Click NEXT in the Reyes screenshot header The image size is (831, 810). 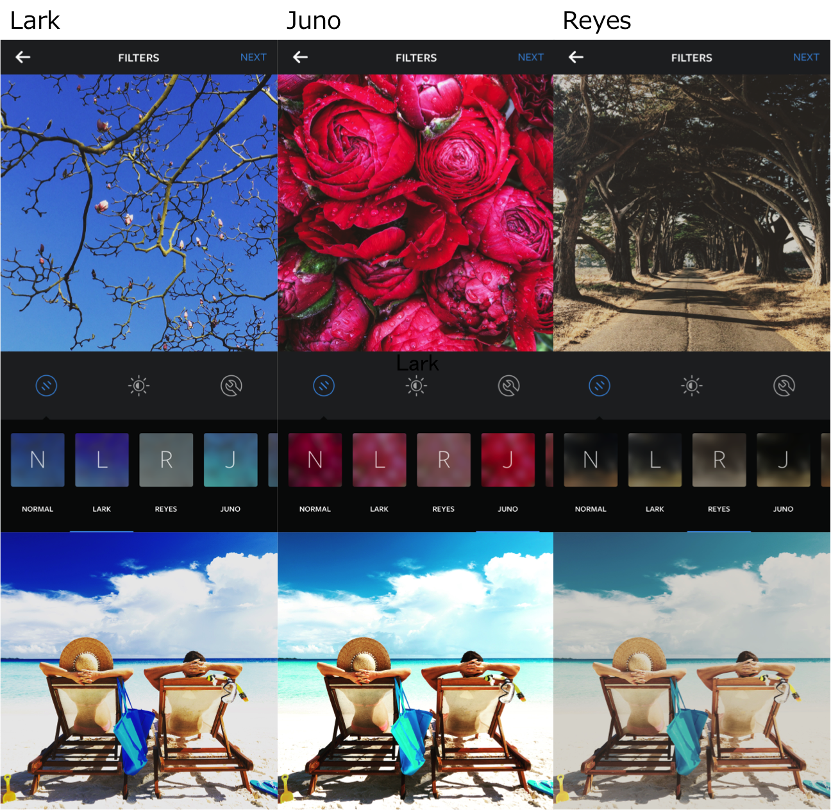point(806,57)
